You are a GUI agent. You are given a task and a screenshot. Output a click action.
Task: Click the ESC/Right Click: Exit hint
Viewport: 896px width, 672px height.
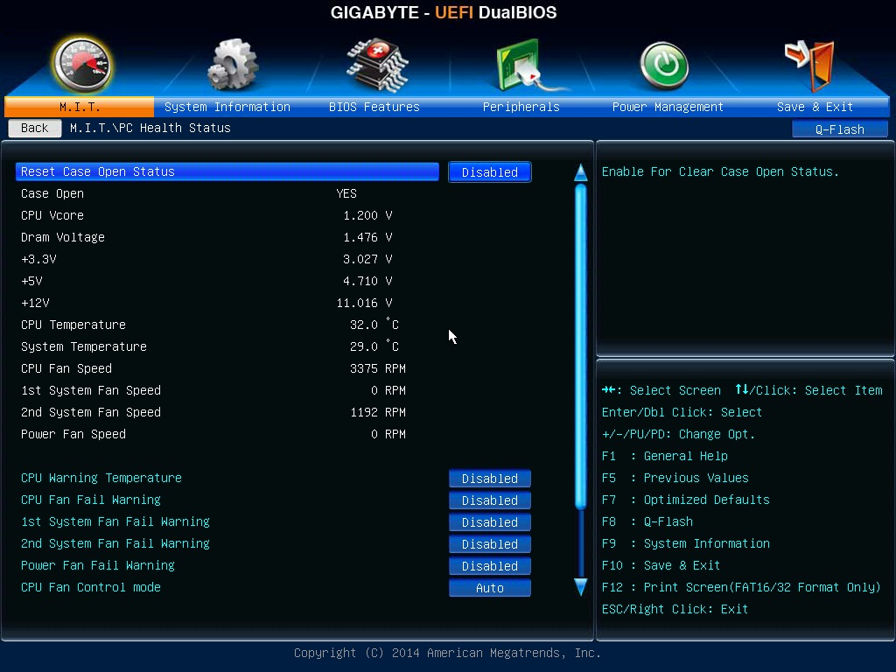click(x=675, y=609)
